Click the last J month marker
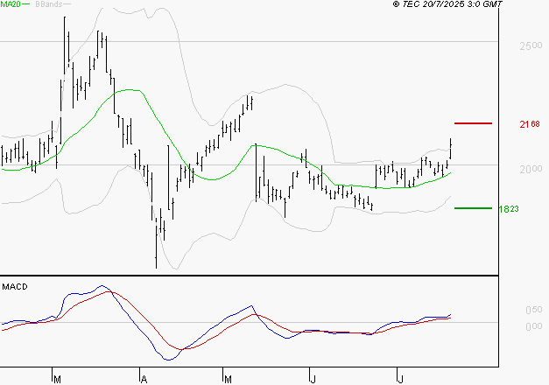Viewport: 549px width, 385px height. [x=401, y=379]
